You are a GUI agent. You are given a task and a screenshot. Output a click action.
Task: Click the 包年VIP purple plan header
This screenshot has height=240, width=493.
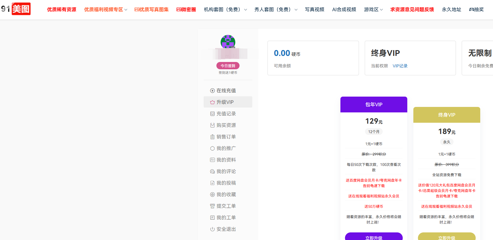[374, 105]
